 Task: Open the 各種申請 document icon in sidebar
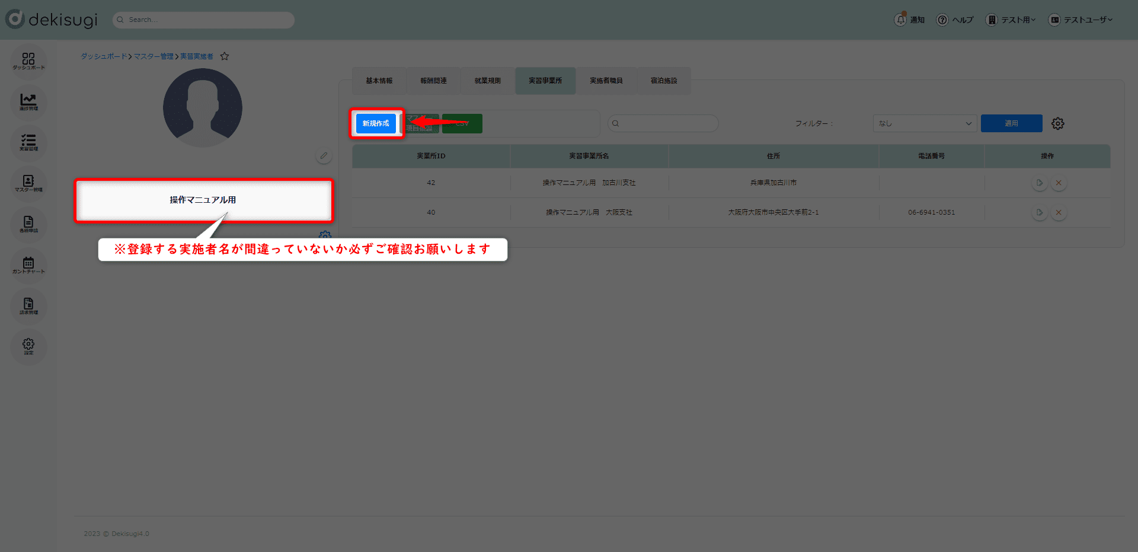tap(28, 224)
